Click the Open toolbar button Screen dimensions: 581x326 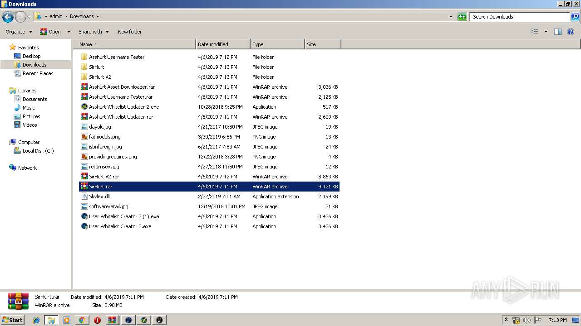point(50,32)
